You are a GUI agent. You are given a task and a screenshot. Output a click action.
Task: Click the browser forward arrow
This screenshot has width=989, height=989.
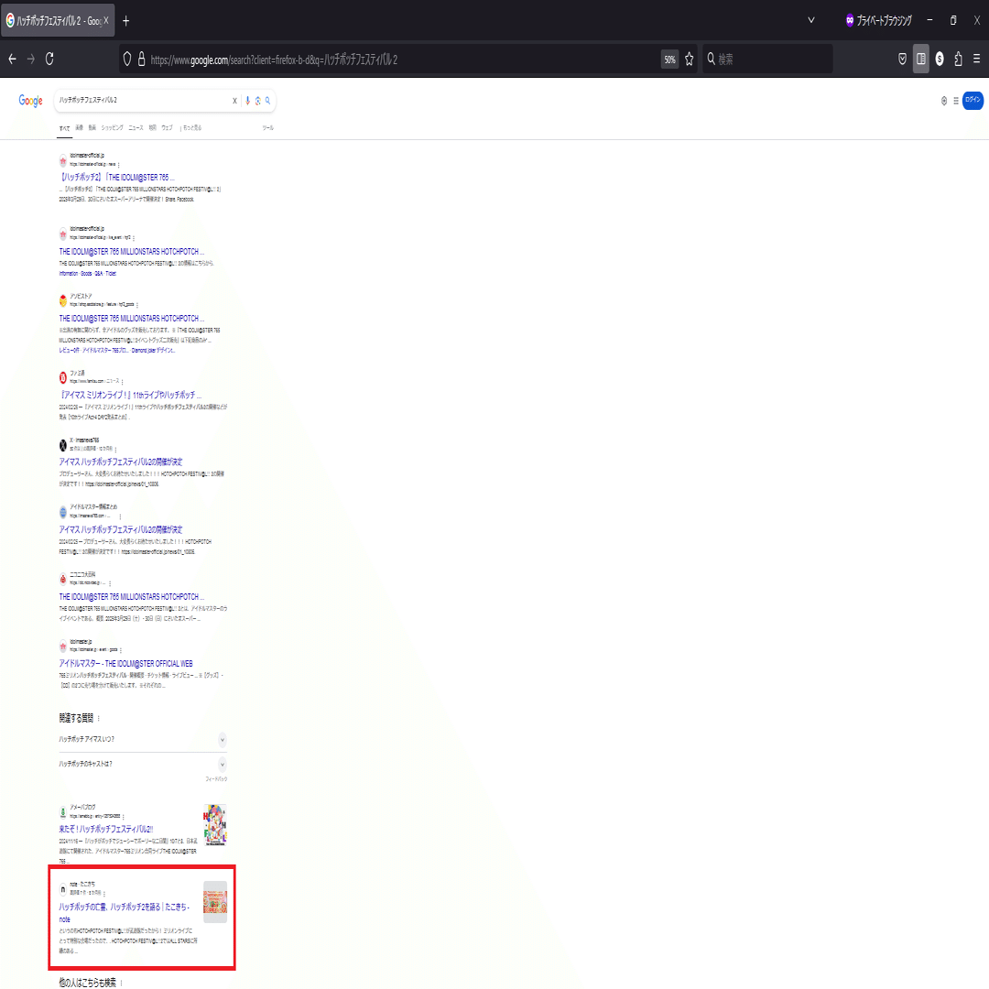click(31, 60)
